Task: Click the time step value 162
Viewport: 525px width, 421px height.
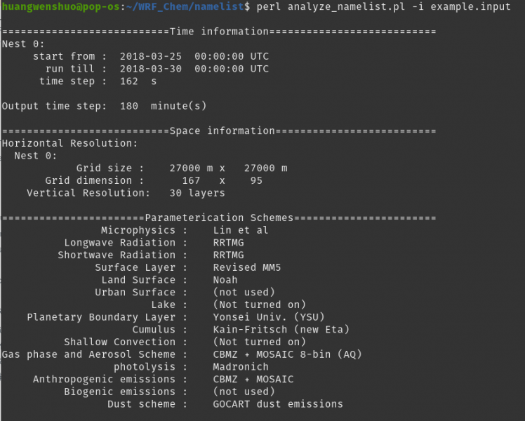Action: coord(129,81)
